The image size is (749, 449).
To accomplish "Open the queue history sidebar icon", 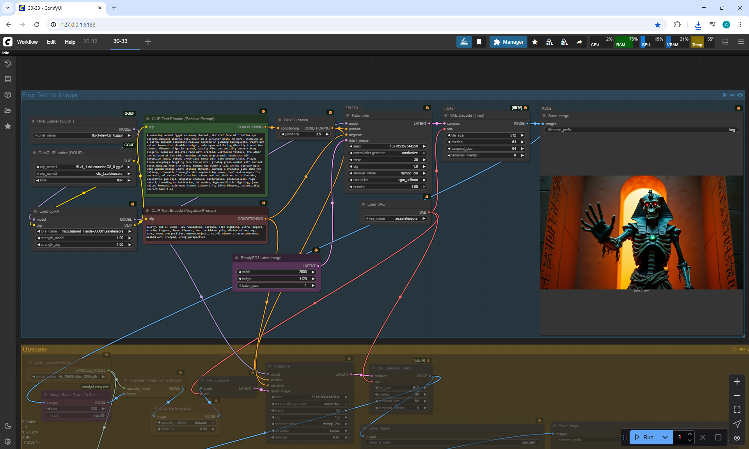I will (8, 64).
